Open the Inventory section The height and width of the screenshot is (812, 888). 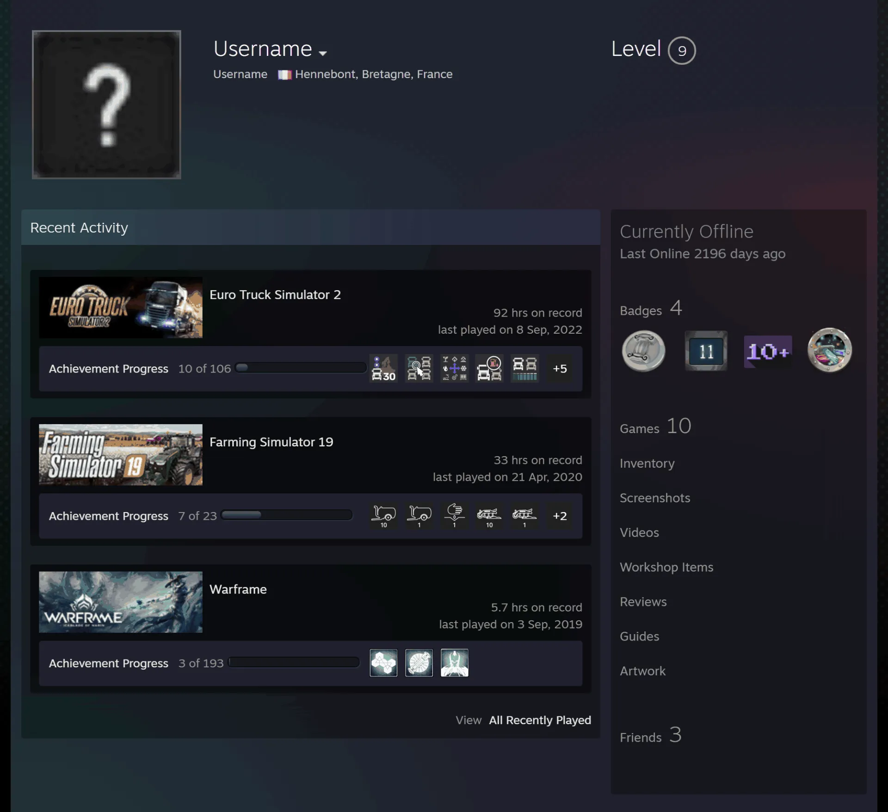[647, 464]
